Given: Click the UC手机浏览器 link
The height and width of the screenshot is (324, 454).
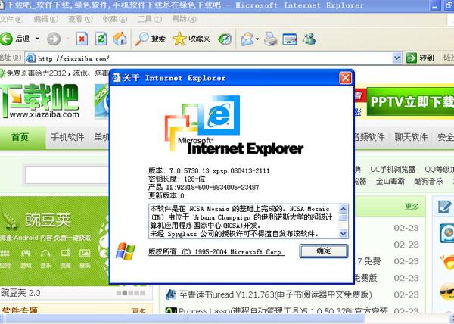Looking at the screenshot, I should click(x=392, y=170).
